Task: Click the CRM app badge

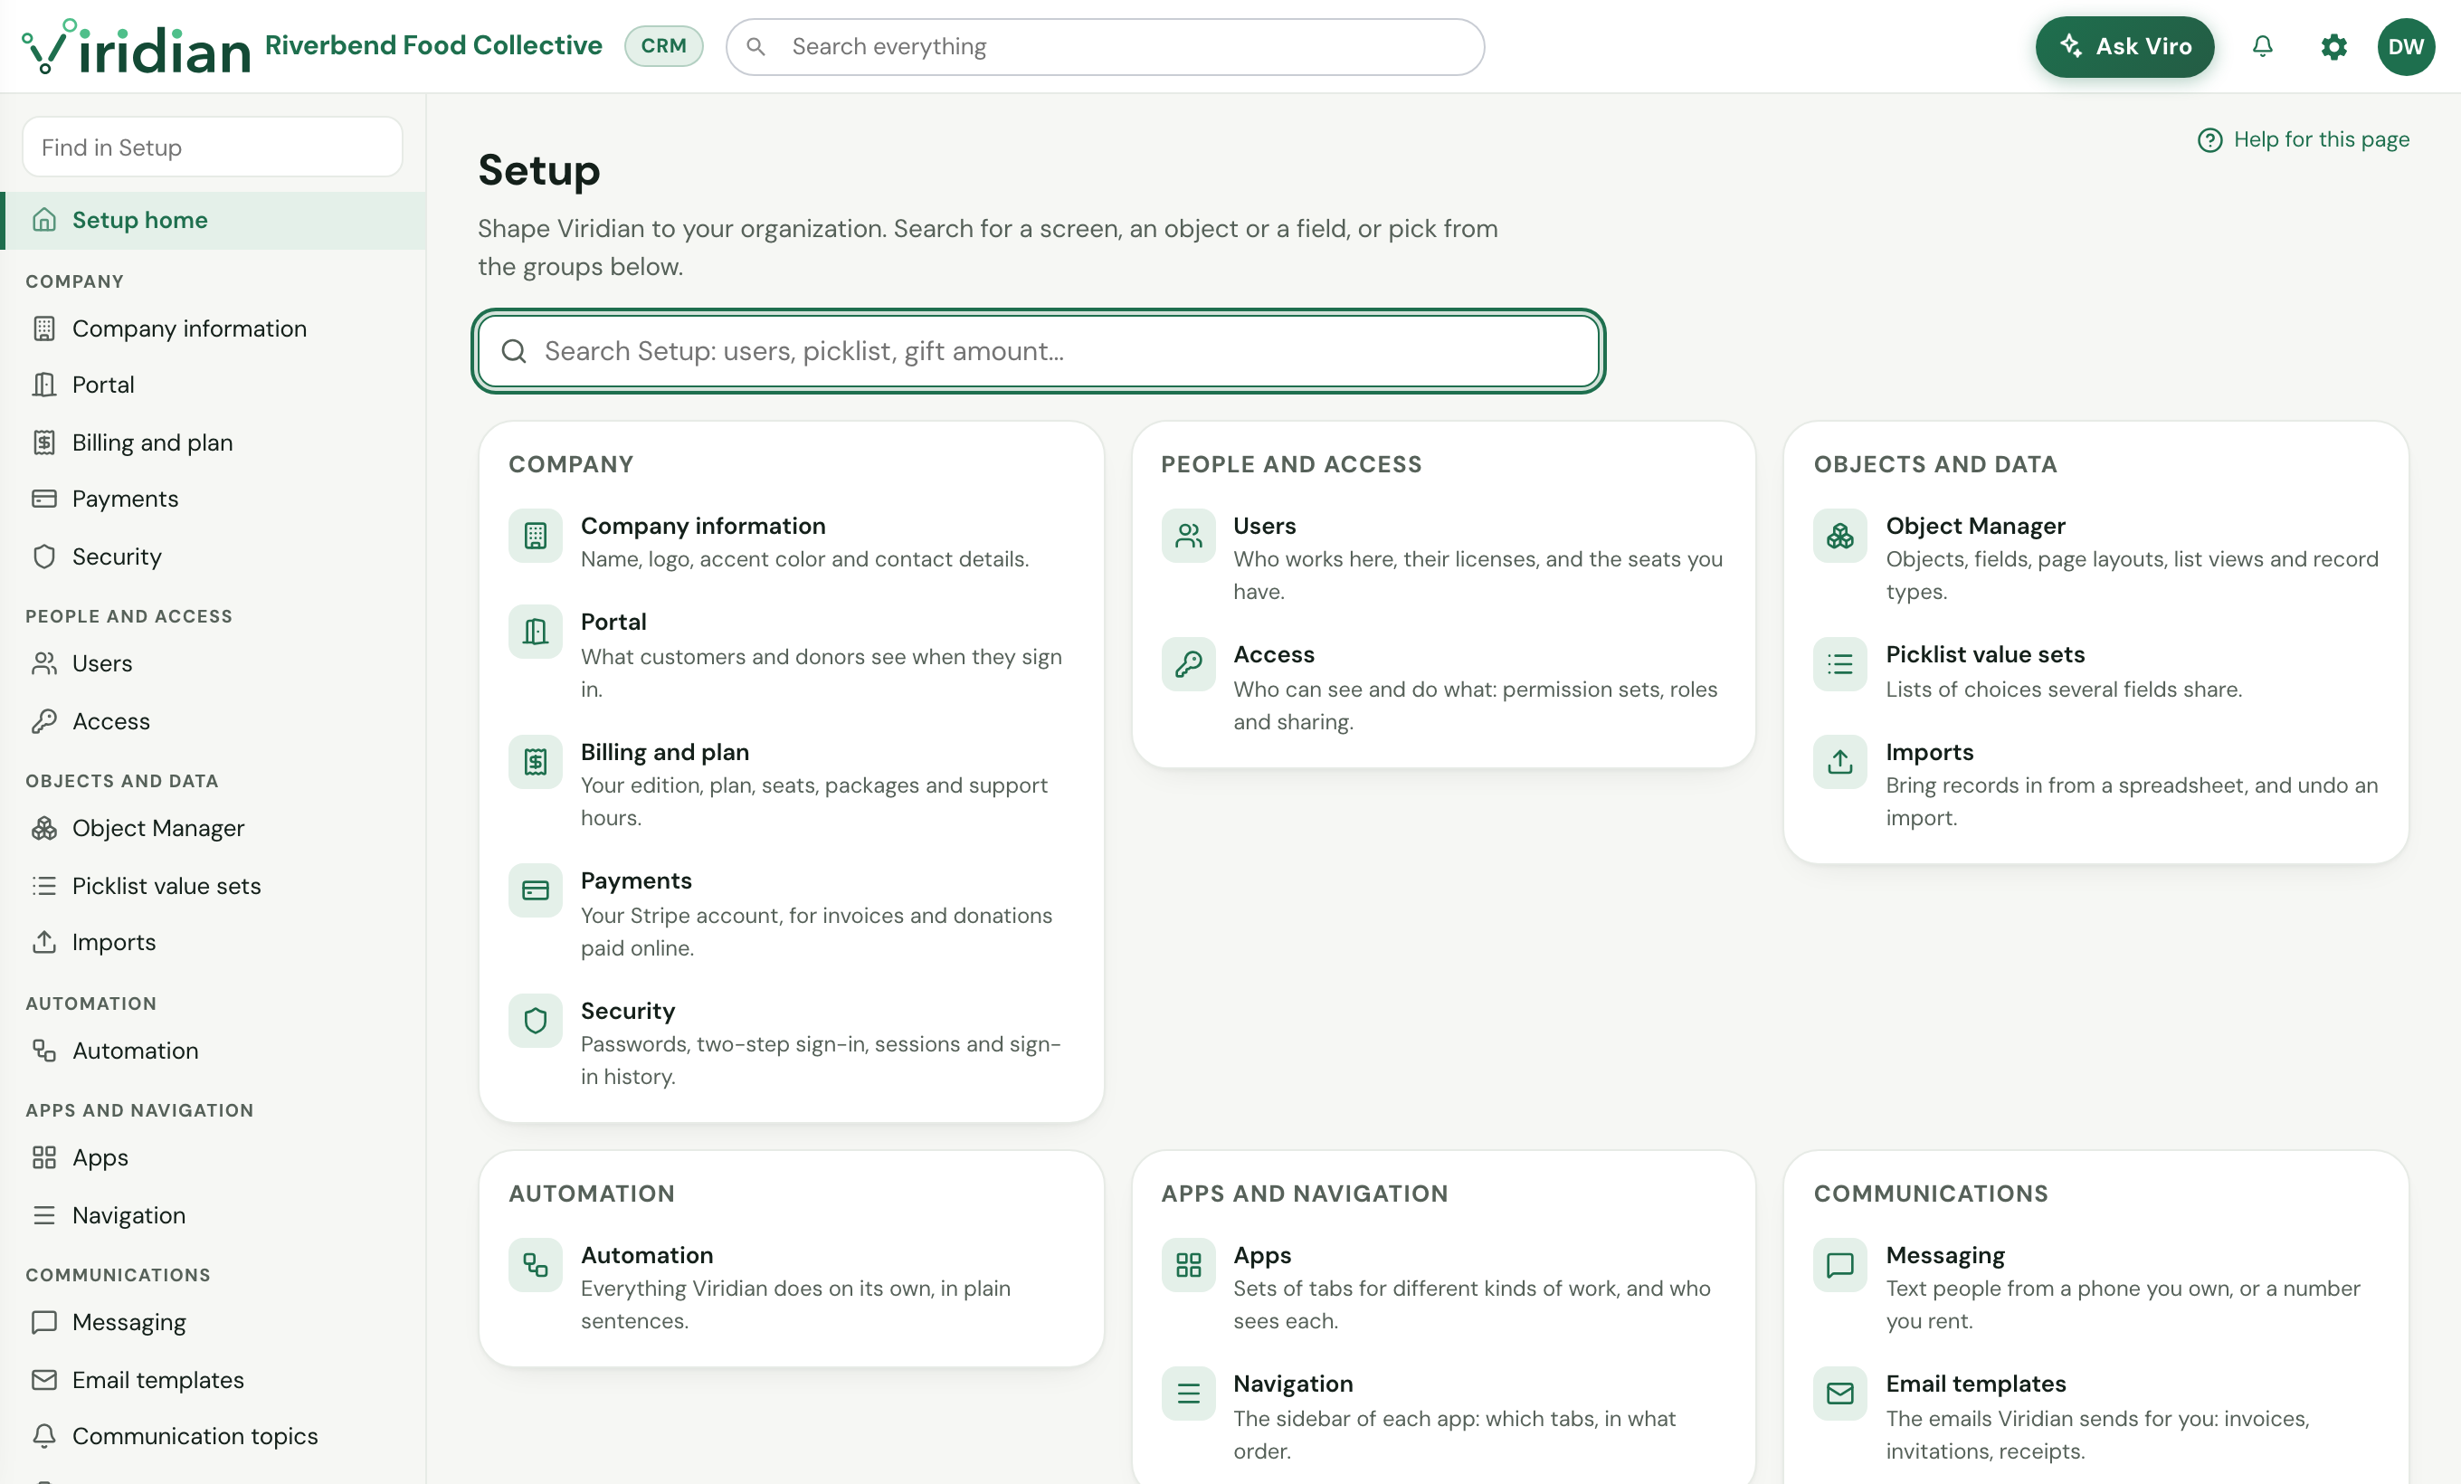Action: [663, 46]
